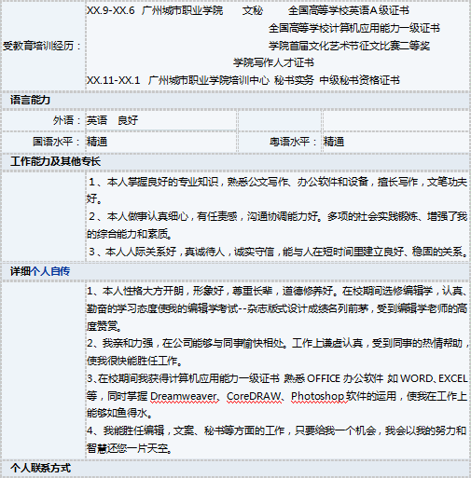Viewport: 471px width, 478px height.
Task: Click the autobiography paragraph starting 我亲和力强
Action: [x=277, y=352]
